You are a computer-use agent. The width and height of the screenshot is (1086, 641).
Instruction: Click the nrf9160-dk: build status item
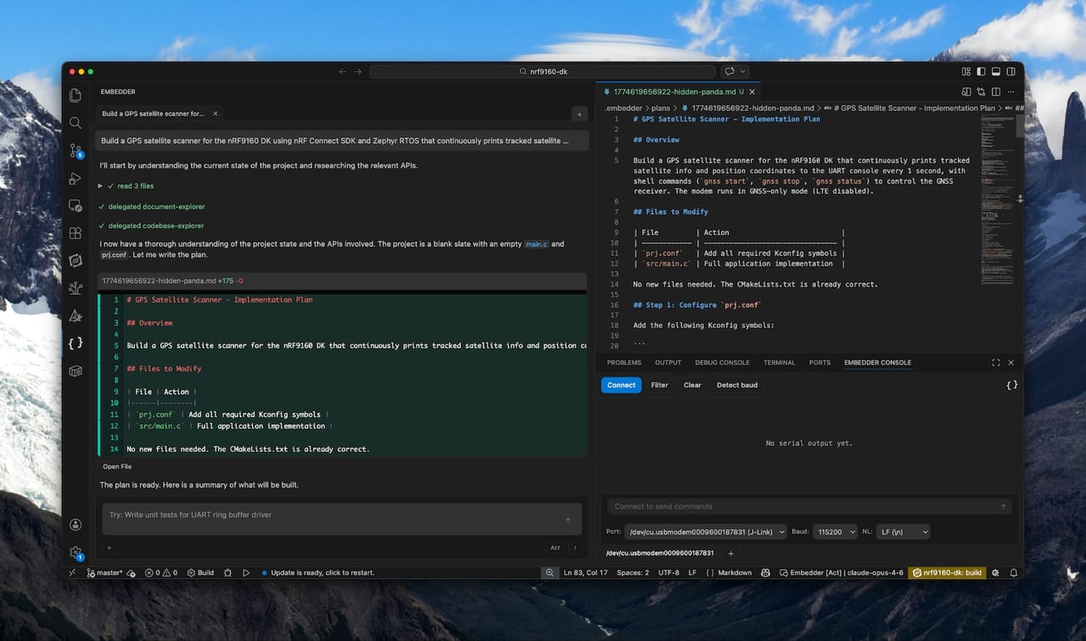(x=945, y=573)
